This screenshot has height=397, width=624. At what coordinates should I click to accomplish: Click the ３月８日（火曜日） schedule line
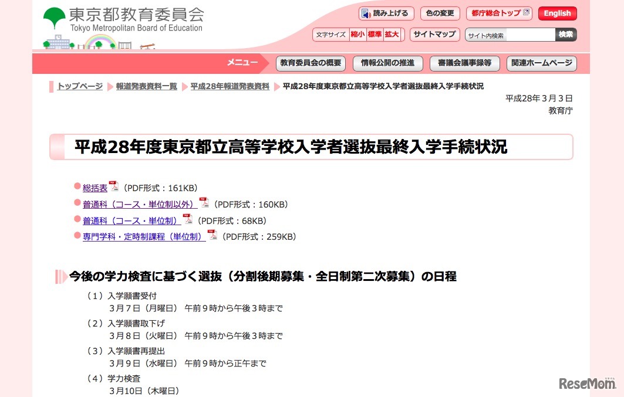click(196, 336)
